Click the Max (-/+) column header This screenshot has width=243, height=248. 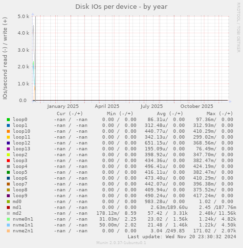pyautogui.click(x=220, y=114)
